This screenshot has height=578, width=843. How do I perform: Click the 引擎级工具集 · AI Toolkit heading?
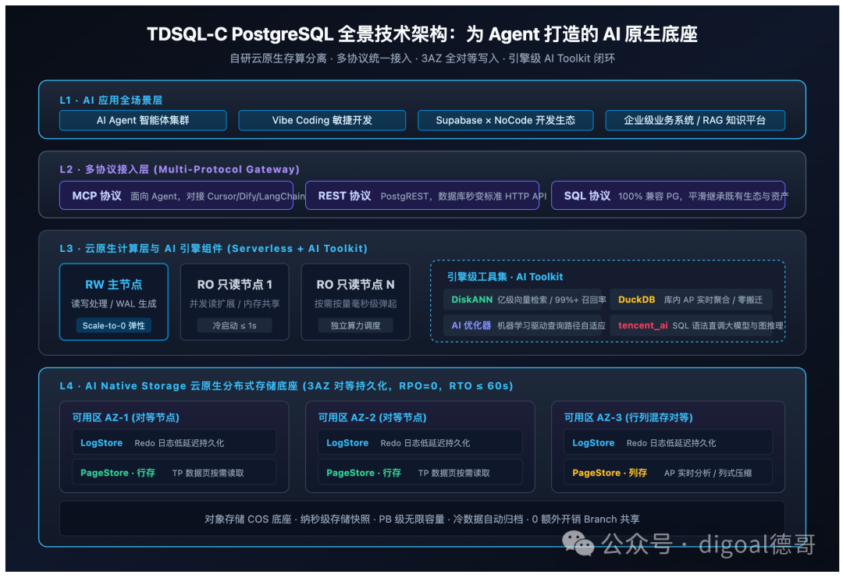pyautogui.click(x=505, y=277)
